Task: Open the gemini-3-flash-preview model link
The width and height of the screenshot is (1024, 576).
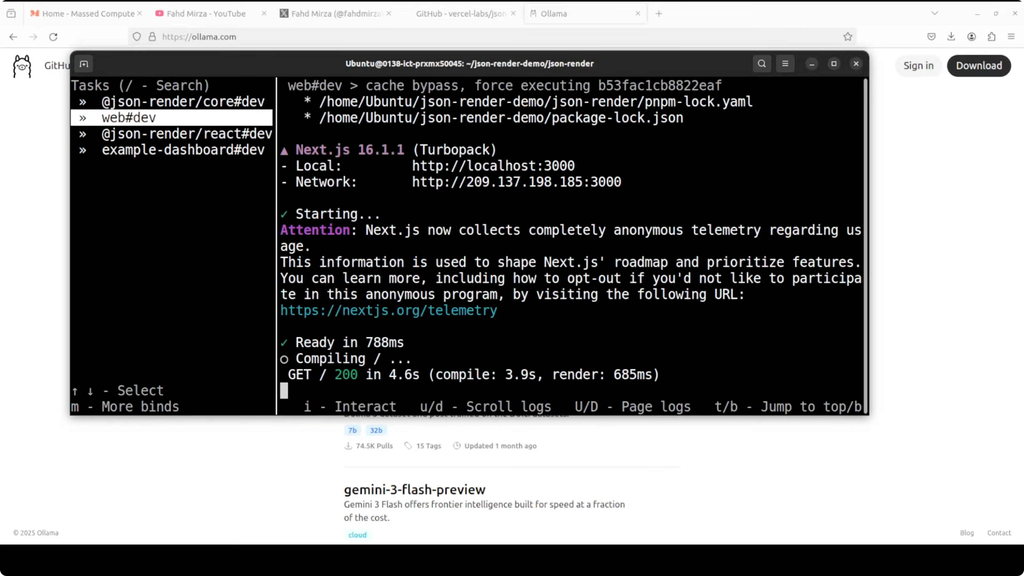Action: (x=414, y=489)
